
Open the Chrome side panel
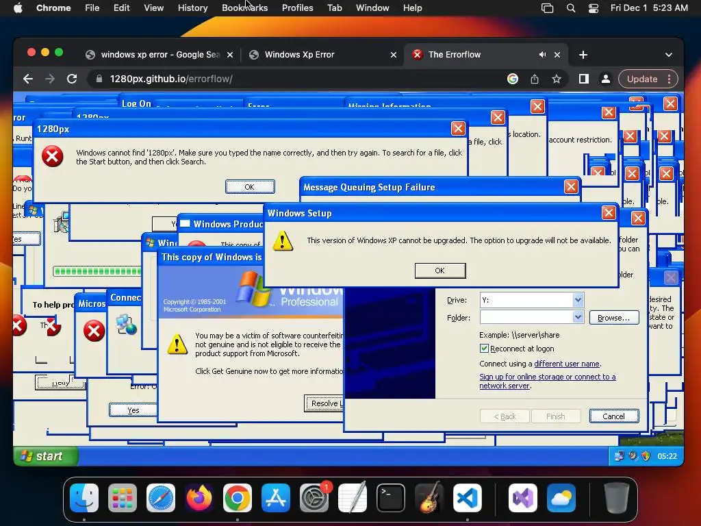click(583, 79)
